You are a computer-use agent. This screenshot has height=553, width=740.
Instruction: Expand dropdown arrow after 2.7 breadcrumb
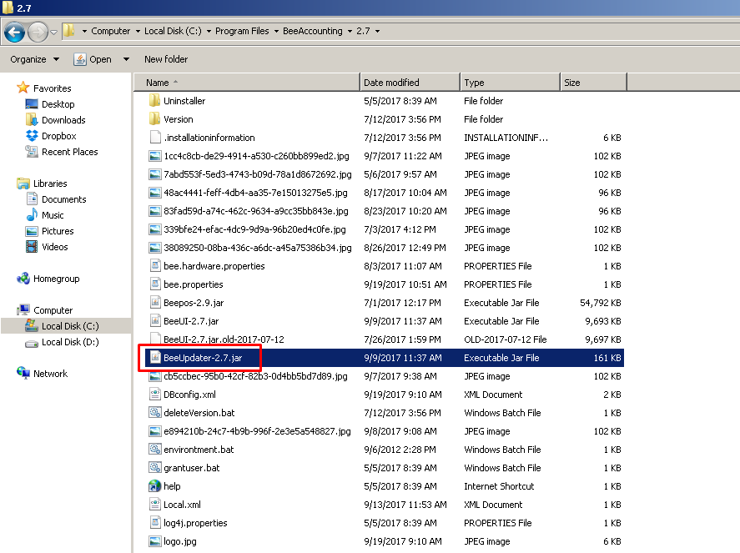(x=377, y=32)
